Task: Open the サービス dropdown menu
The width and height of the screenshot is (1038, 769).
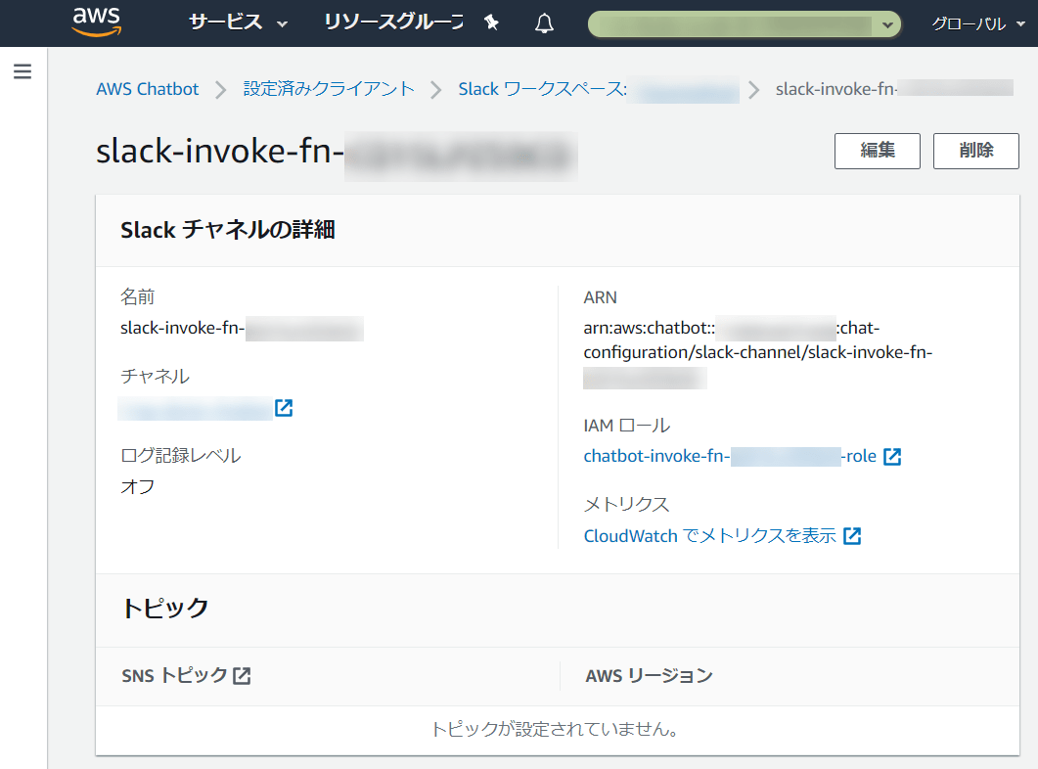Action: tap(239, 23)
